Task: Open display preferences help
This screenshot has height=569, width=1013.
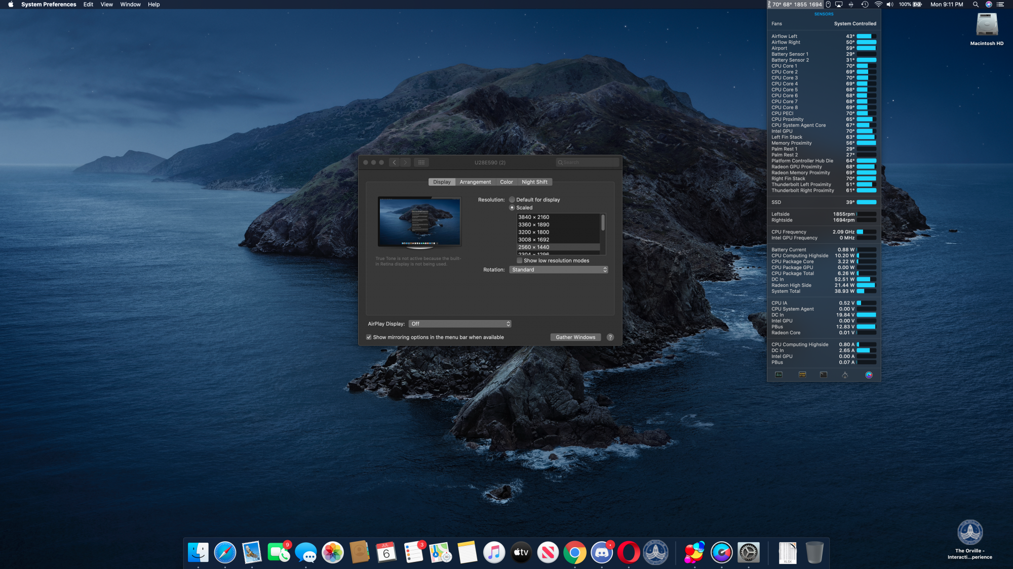Action: pos(610,337)
